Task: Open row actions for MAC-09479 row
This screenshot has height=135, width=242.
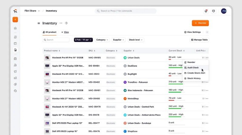Action: pyautogui.click(x=207, y=107)
